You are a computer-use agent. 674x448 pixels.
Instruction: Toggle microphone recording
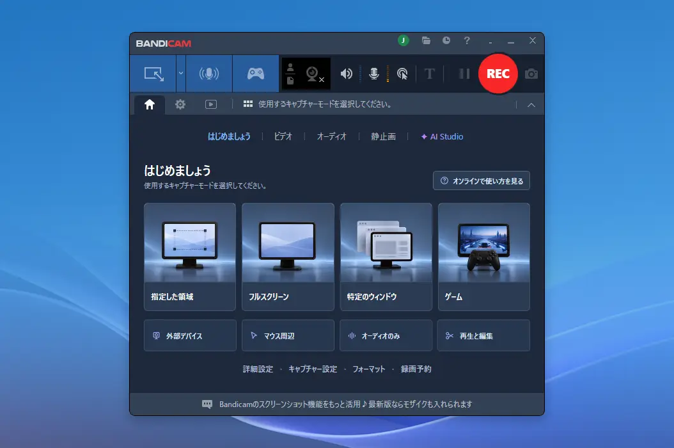pyautogui.click(x=374, y=74)
